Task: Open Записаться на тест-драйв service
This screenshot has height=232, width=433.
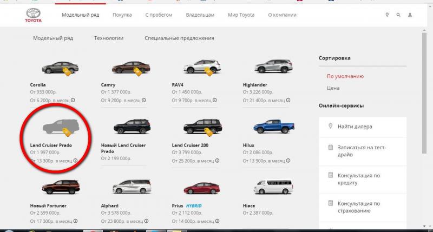Action: 363,151
